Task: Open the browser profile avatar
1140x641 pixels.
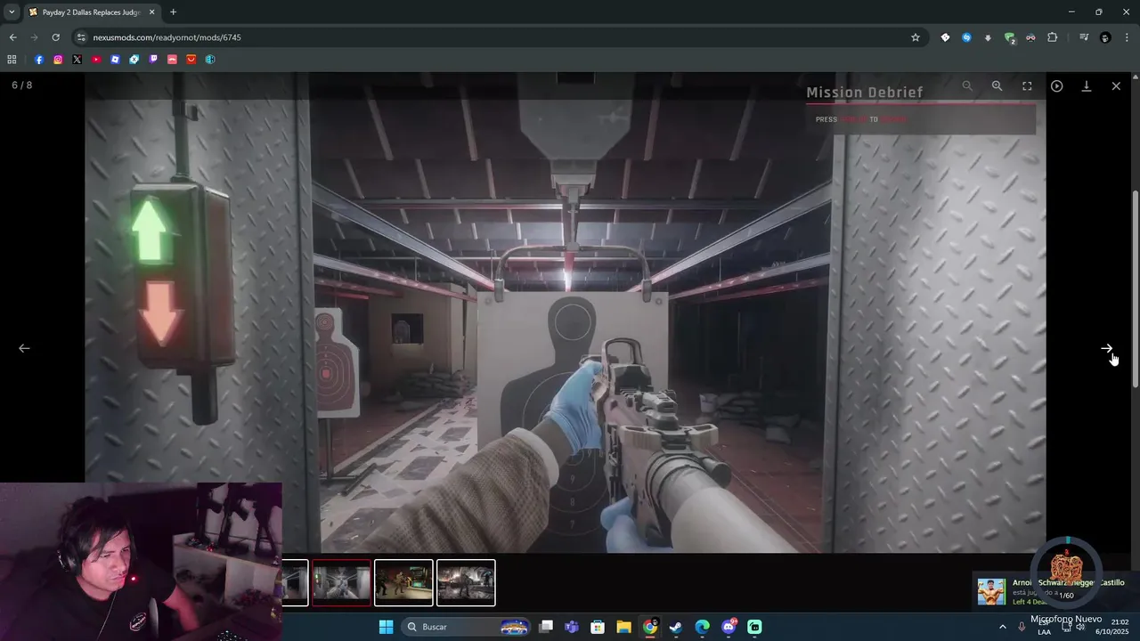Action: pyautogui.click(x=1105, y=37)
